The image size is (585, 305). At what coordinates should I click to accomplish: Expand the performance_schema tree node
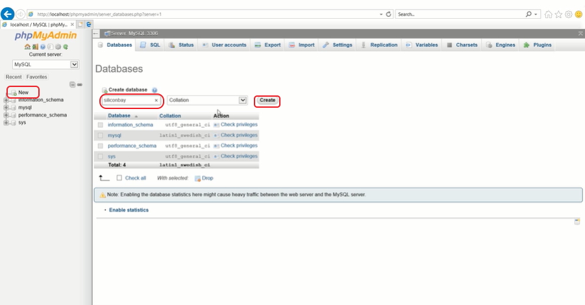coord(6,115)
